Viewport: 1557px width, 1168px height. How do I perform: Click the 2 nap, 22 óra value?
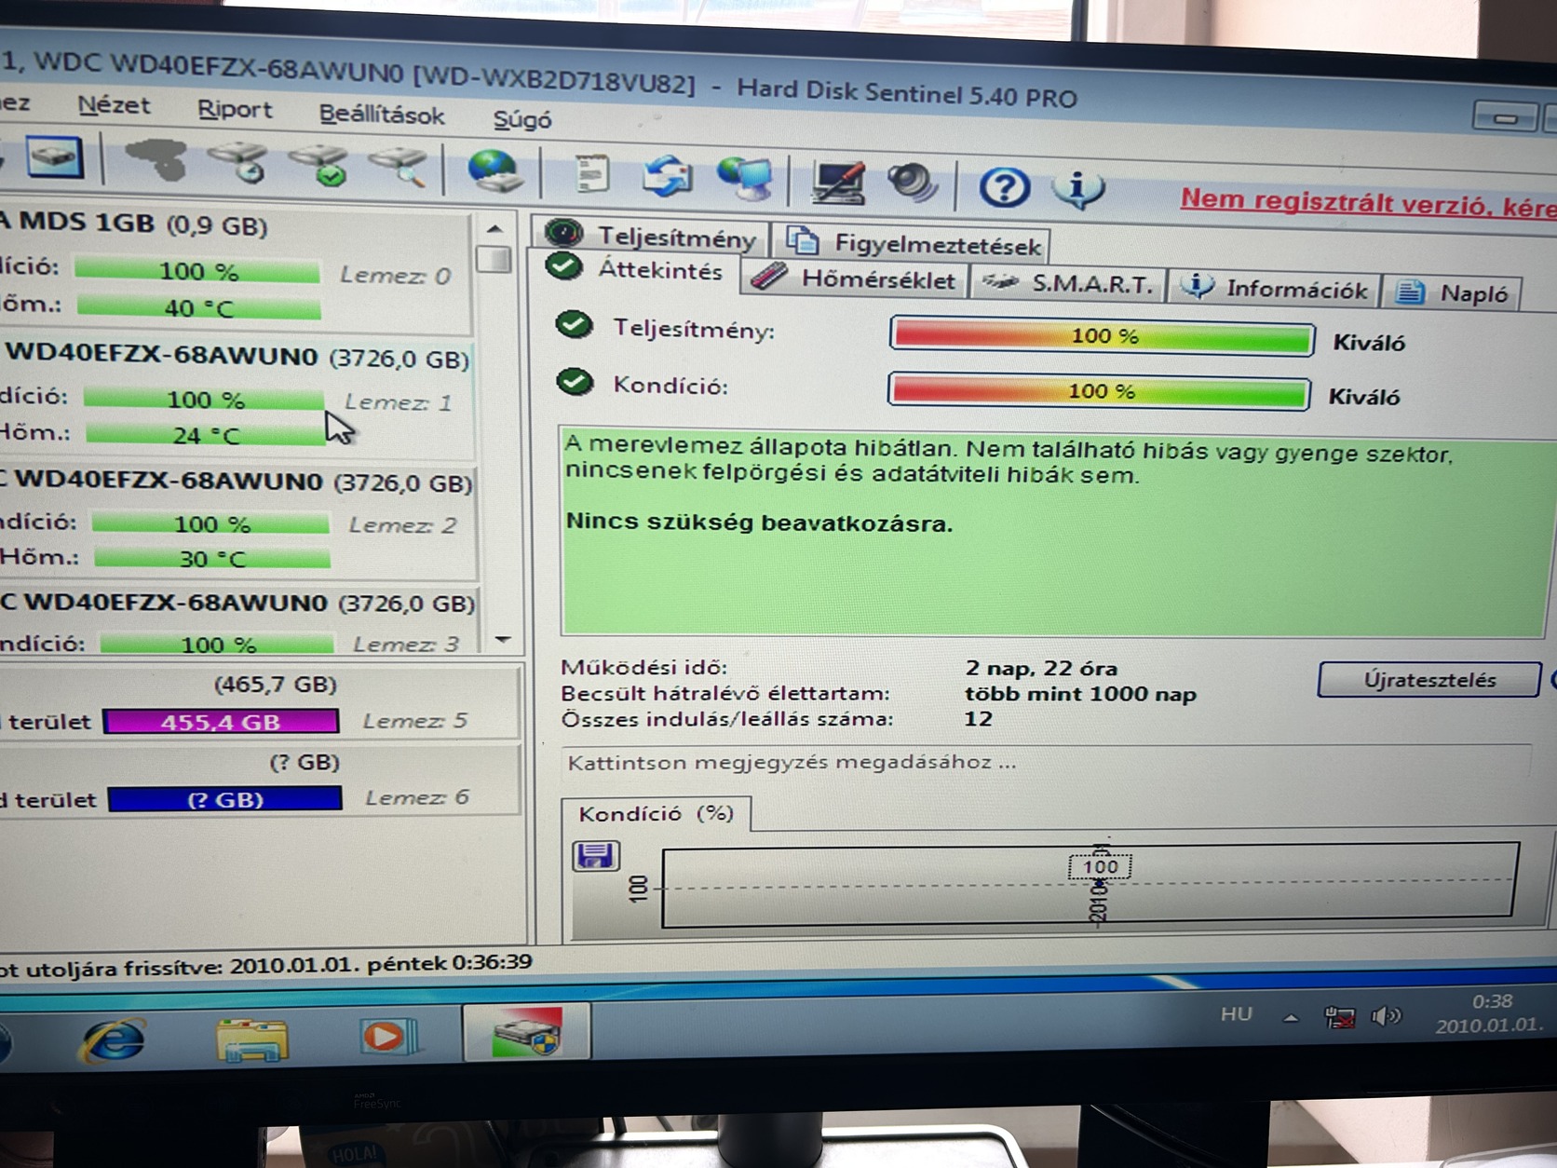1041,668
